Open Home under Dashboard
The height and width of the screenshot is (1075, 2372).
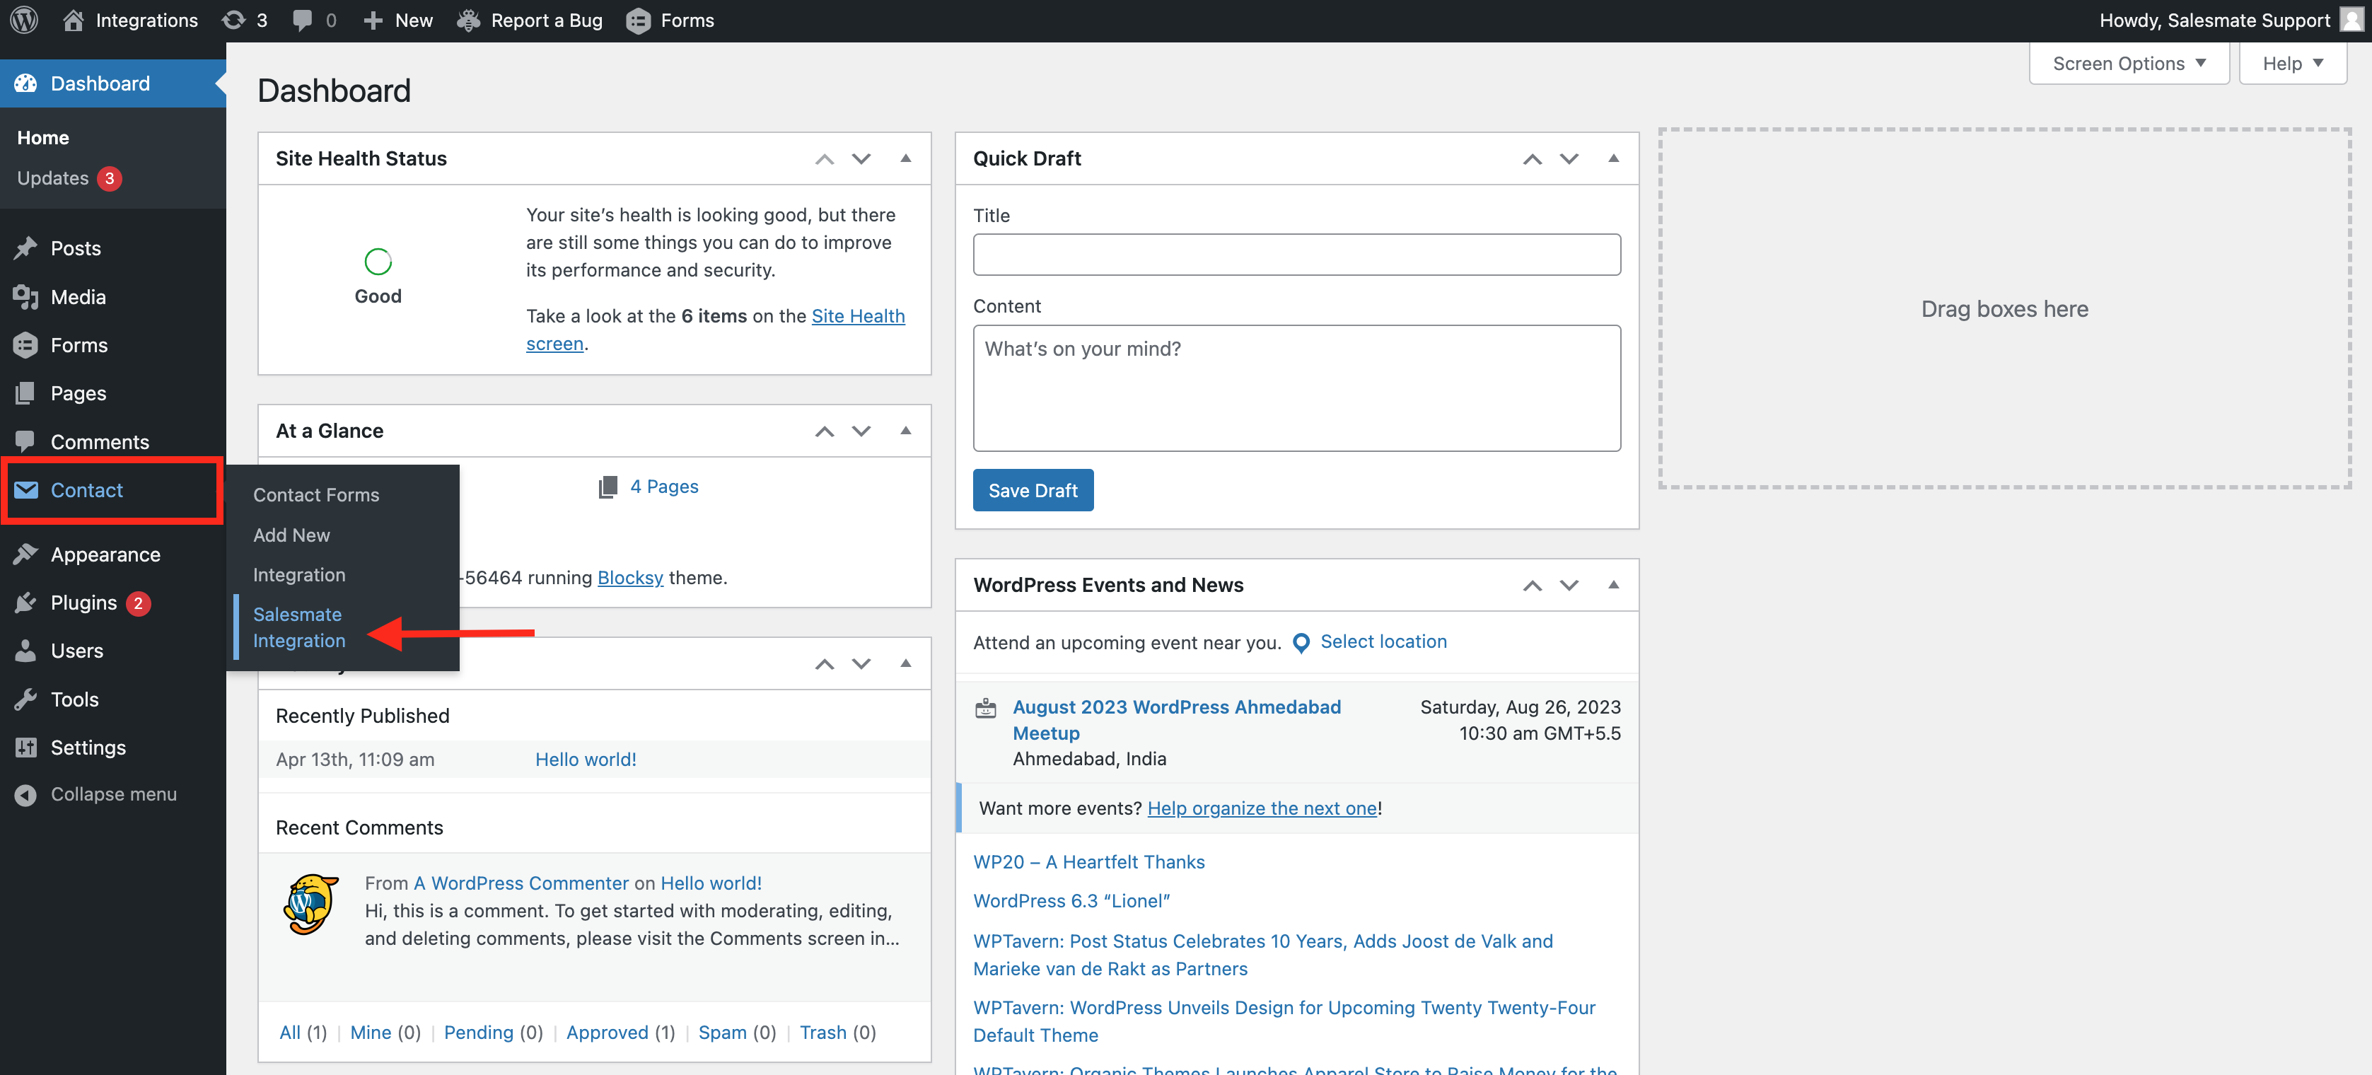(43, 137)
